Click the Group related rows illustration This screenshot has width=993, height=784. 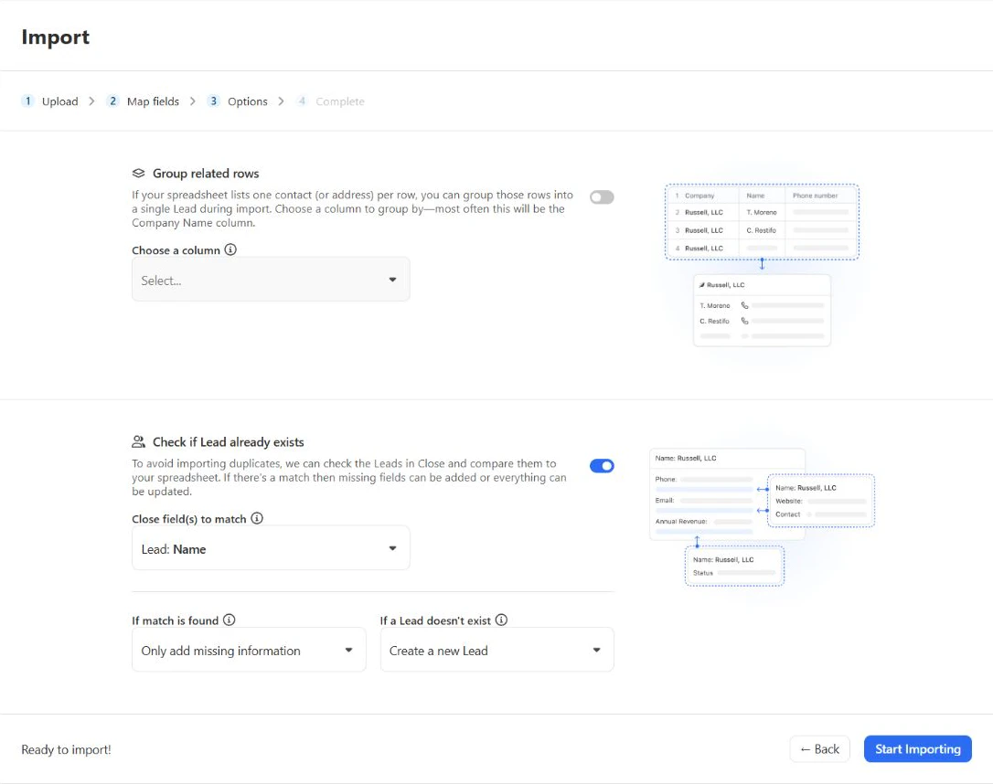(x=762, y=264)
